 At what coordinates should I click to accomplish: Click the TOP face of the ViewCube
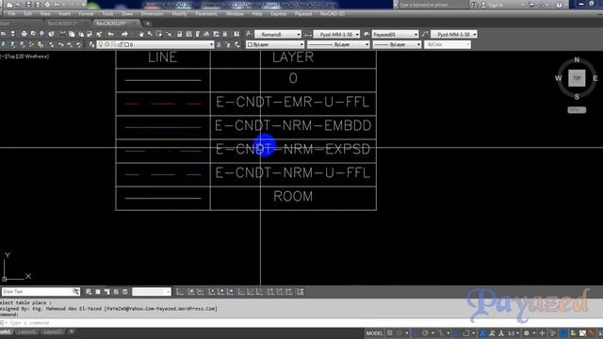(x=577, y=78)
